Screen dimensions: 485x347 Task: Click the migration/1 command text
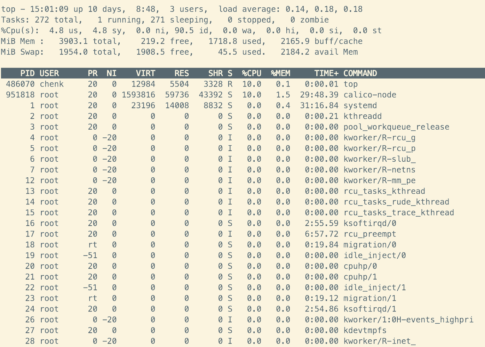click(370, 299)
